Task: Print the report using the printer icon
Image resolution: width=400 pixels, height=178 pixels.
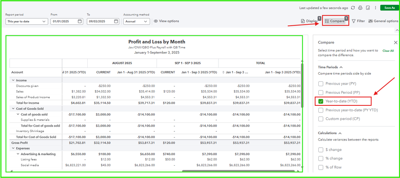Action: coord(360,8)
